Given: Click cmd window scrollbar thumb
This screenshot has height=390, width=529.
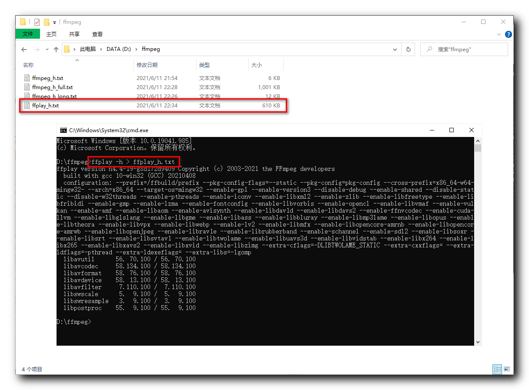Looking at the screenshot, I should coord(478,148).
